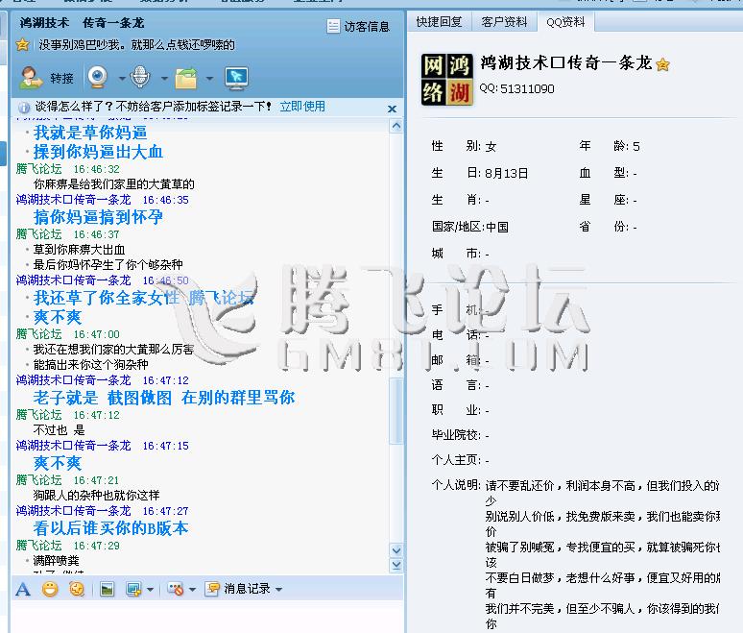
Task: Click the contact name 鸿湖技术 传奇一条龙 in header
Action: click(82, 23)
